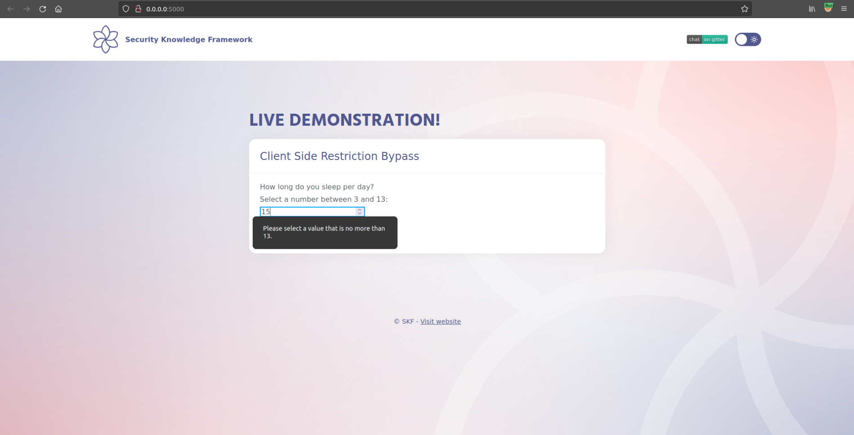Follow the Visit website link
Image resolution: width=854 pixels, height=435 pixels.
pyautogui.click(x=441, y=321)
